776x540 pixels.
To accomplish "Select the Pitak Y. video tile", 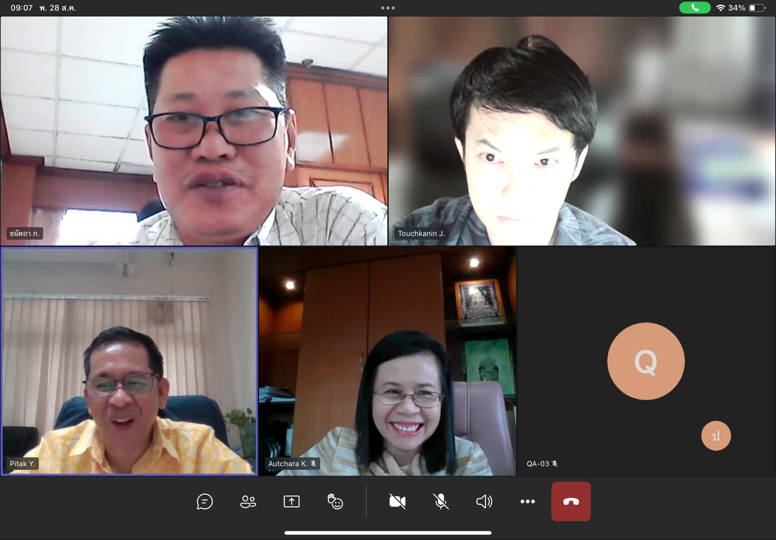I will 129,361.
